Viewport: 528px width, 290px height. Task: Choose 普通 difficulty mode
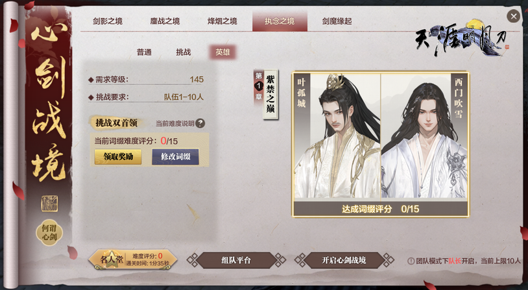(x=144, y=52)
